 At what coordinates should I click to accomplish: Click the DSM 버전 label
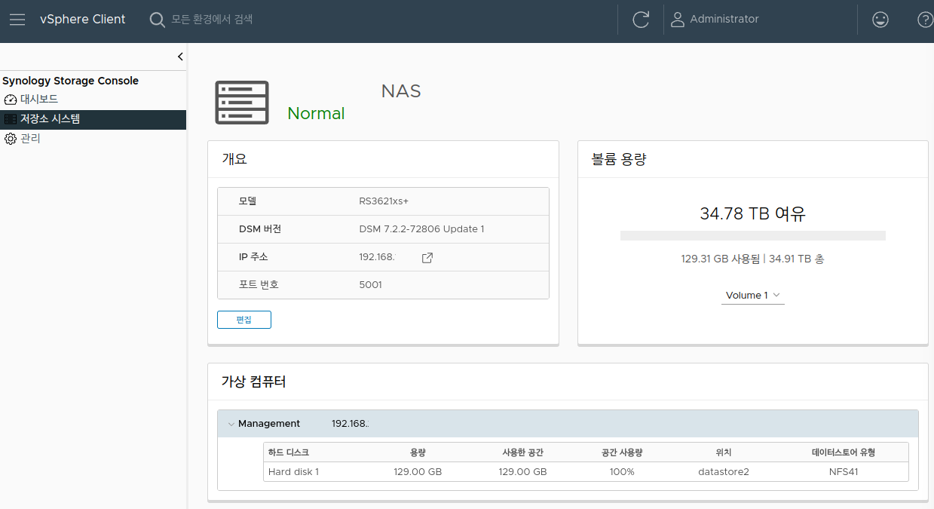[x=260, y=229]
